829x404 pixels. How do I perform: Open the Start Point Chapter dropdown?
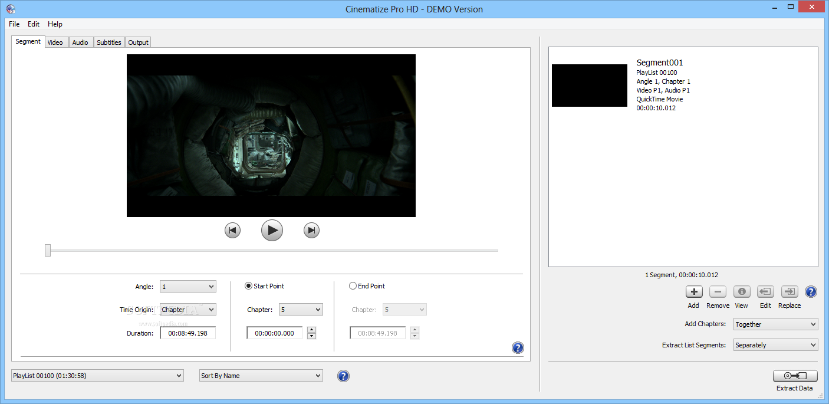301,310
